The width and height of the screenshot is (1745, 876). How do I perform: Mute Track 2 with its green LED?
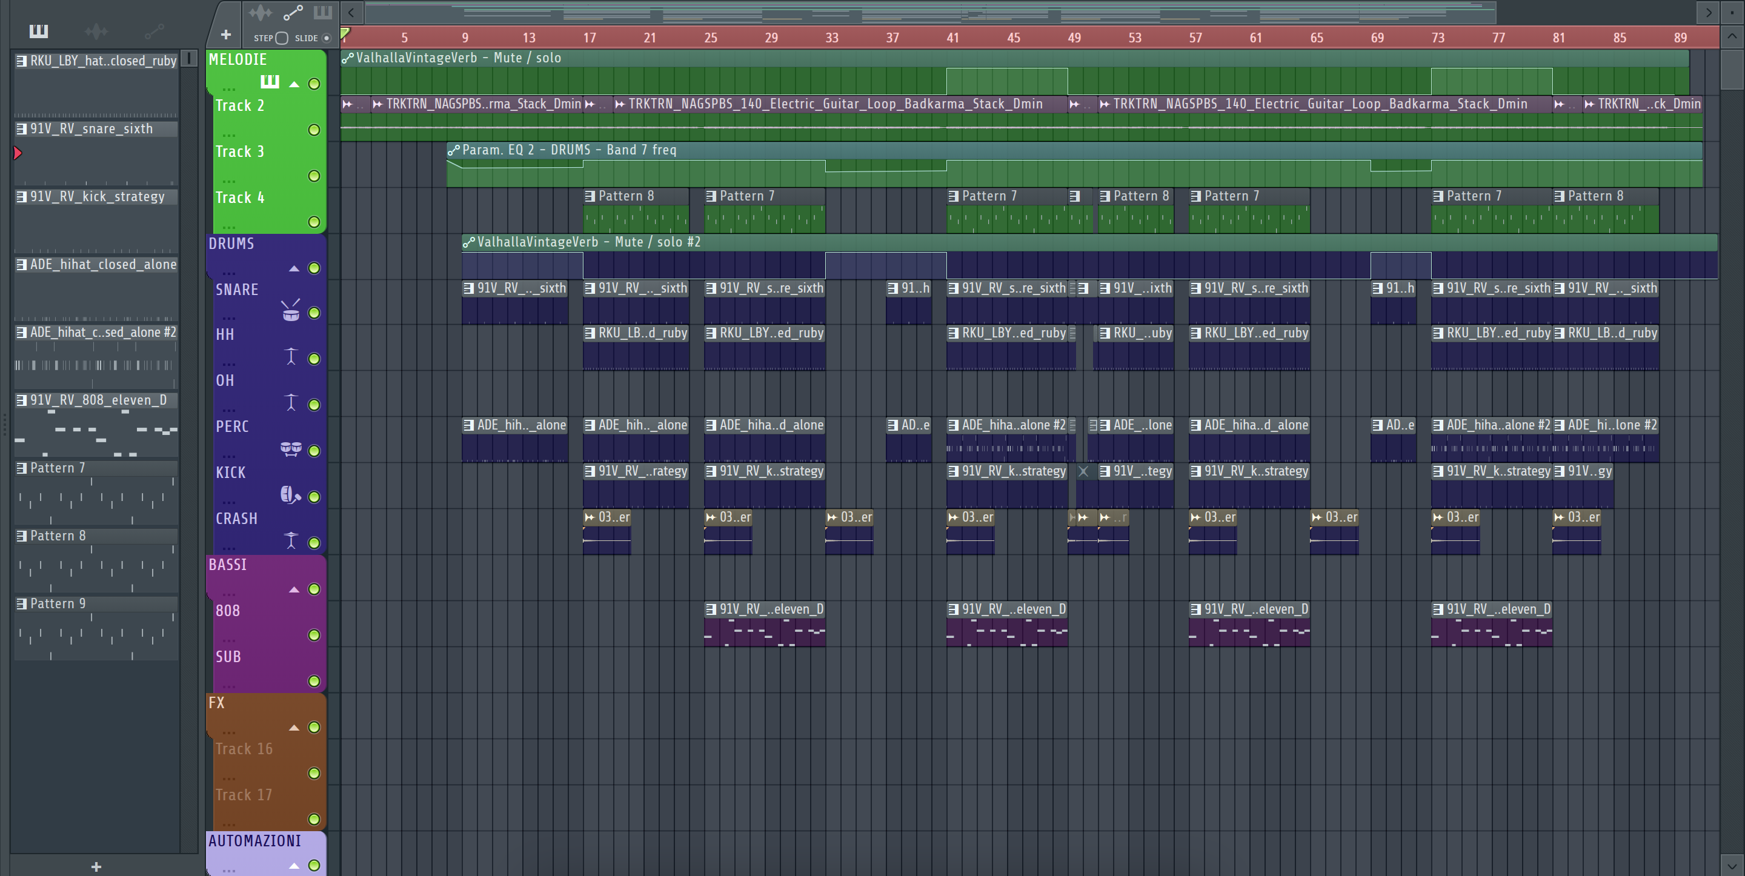click(x=314, y=130)
